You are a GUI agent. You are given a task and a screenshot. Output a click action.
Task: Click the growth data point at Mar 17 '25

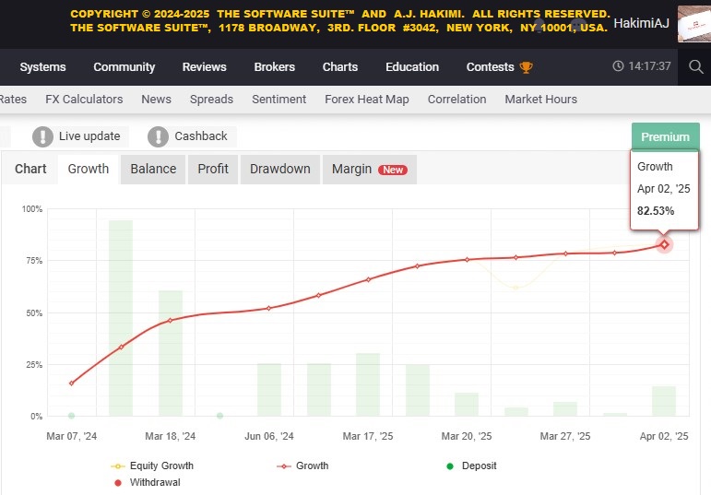click(368, 279)
